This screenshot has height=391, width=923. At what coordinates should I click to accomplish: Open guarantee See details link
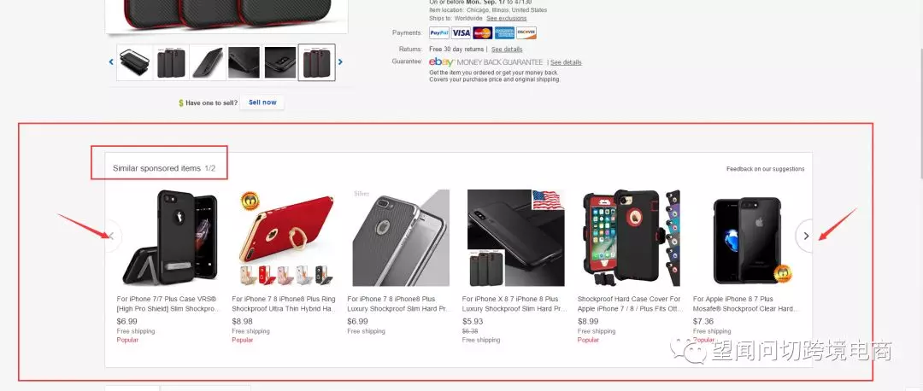point(566,62)
